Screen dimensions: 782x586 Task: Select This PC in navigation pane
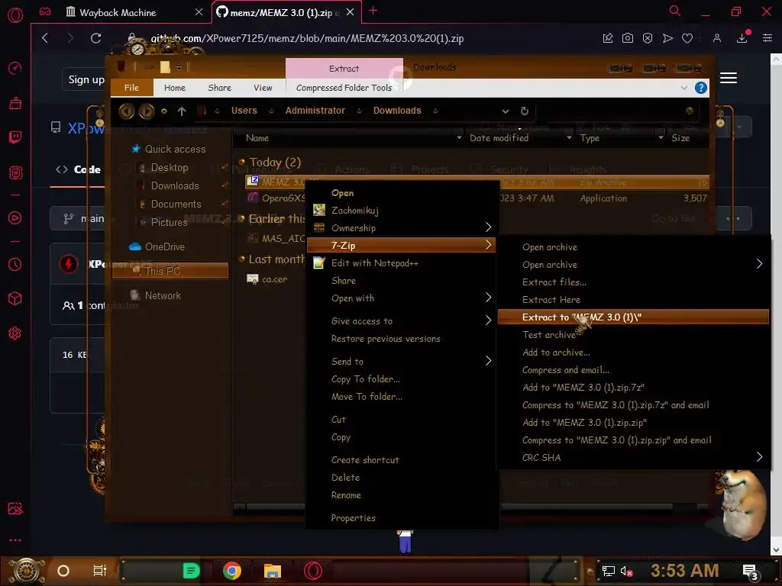(170, 271)
